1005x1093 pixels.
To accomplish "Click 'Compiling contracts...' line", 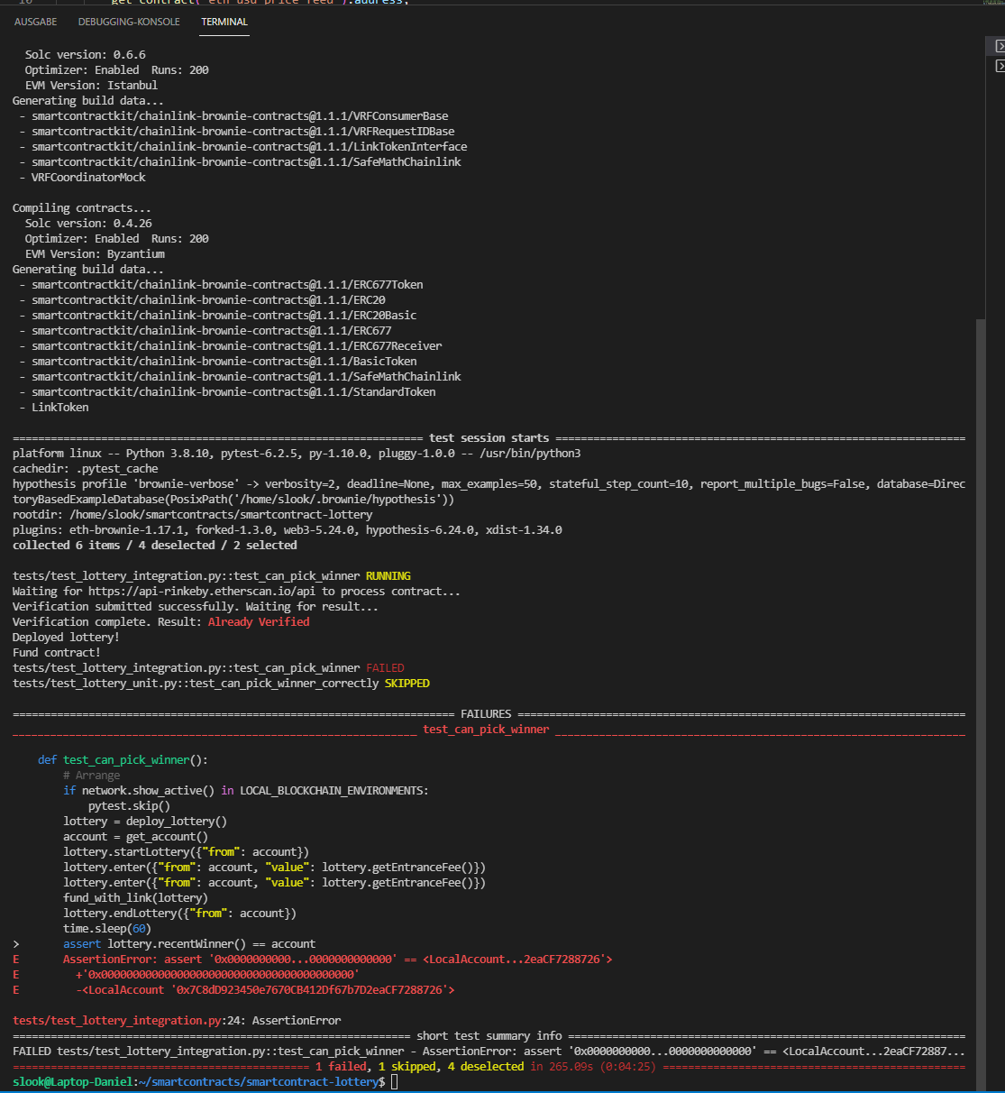I will pos(82,208).
